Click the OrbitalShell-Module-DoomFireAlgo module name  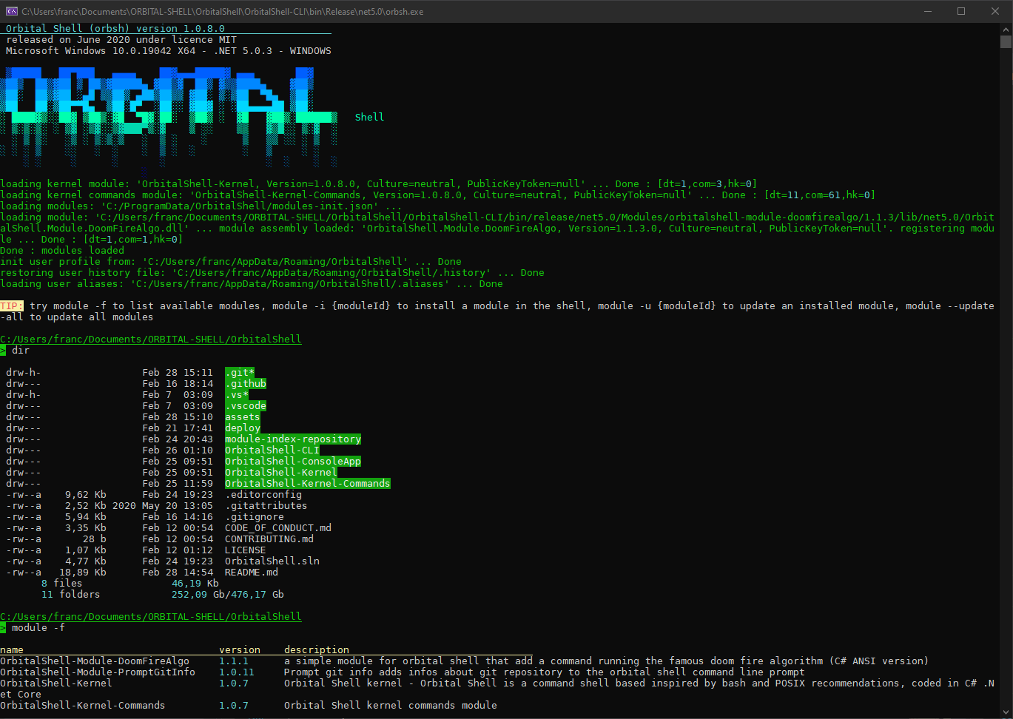click(x=95, y=661)
